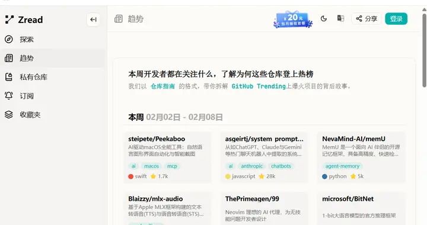
Task: Click the Peekaboo description text
Action: (x=165, y=150)
